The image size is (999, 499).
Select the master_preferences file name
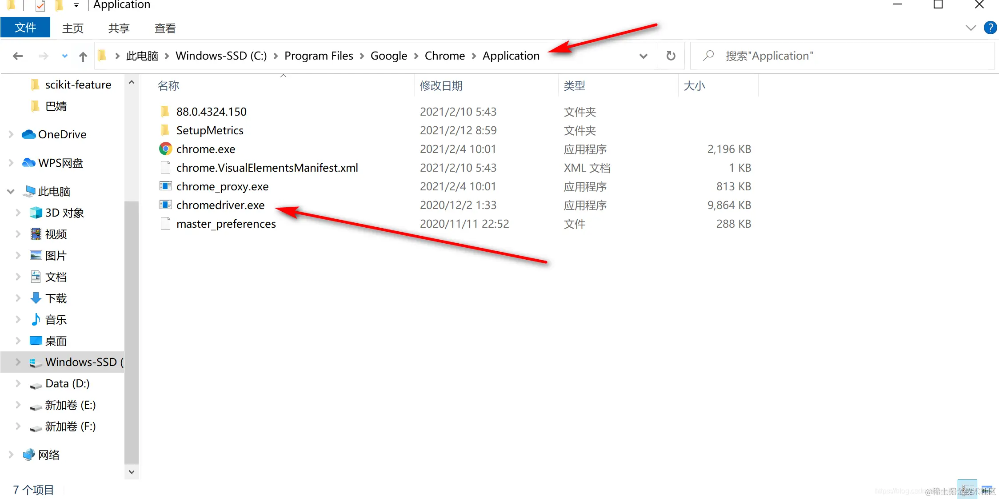226,224
